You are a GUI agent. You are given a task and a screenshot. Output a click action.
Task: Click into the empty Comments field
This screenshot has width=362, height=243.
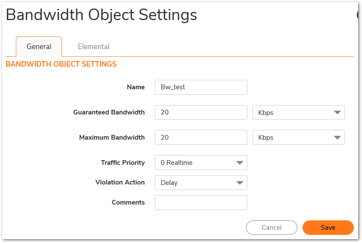pyautogui.click(x=201, y=203)
